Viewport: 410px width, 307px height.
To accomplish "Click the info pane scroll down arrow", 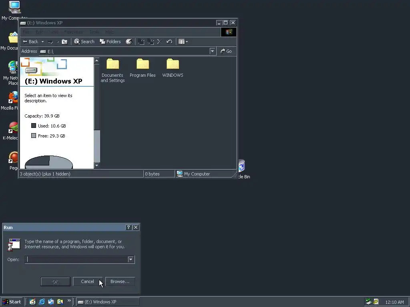I will (97, 165).
